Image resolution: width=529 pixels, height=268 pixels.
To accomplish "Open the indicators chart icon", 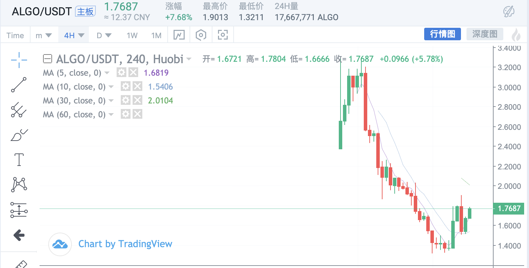I will tap(179, 35).
